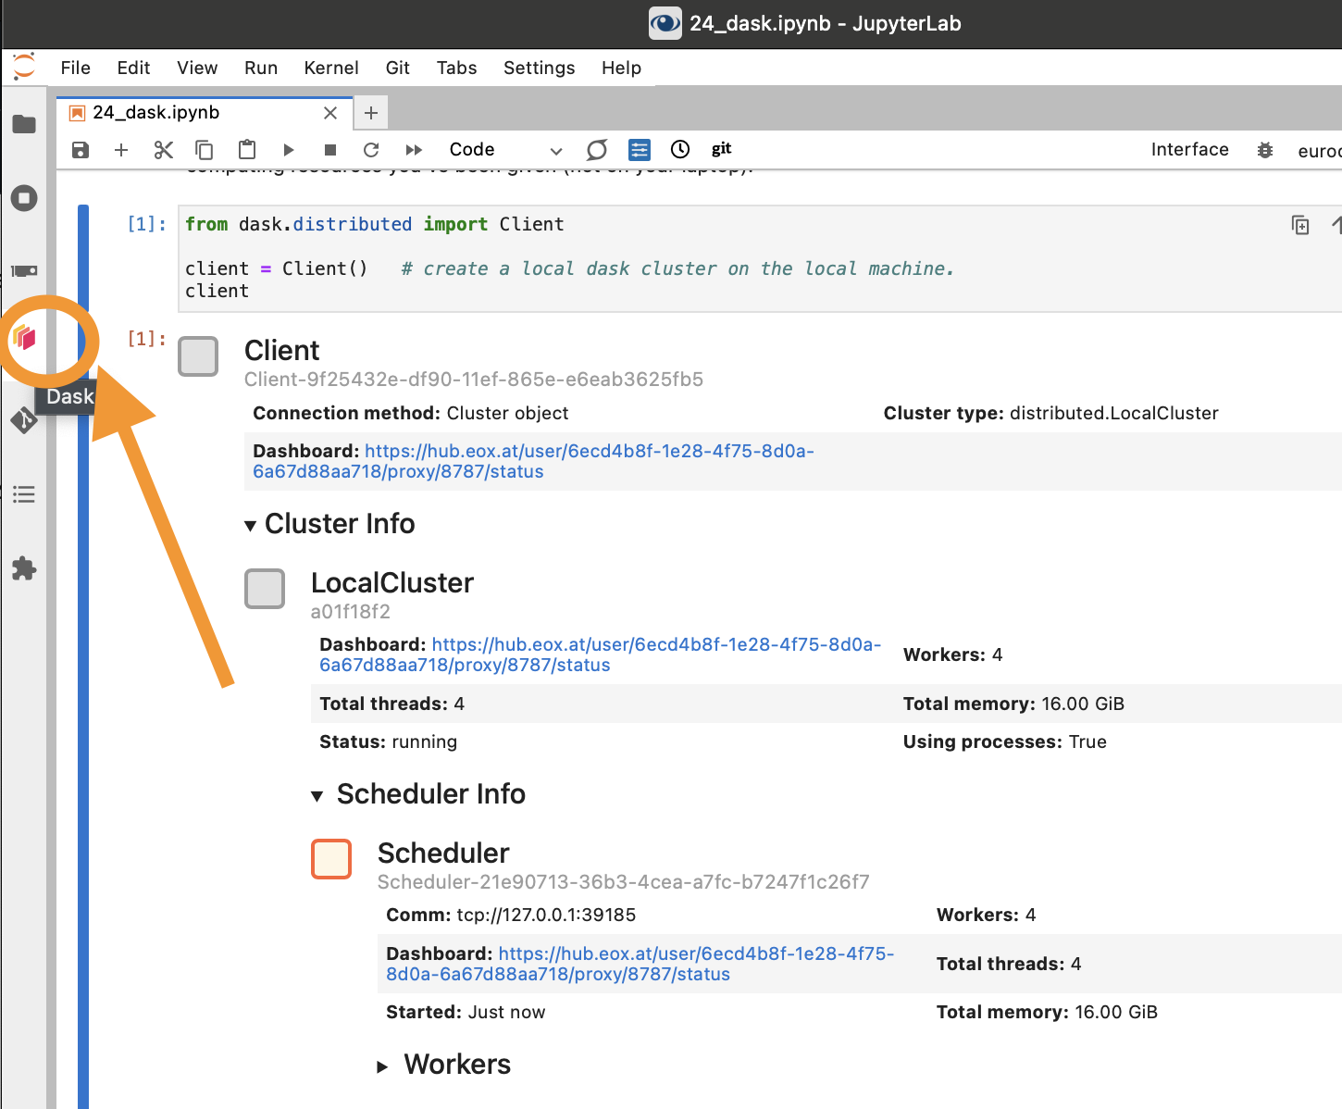The height and width of the screenshot is (1109, 1342).
Task: Insert a cell below with plus icon
Action: coord(121,150)
